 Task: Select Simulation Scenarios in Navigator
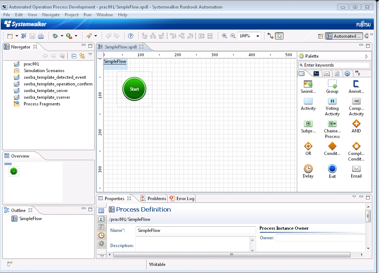pos(44,71)
